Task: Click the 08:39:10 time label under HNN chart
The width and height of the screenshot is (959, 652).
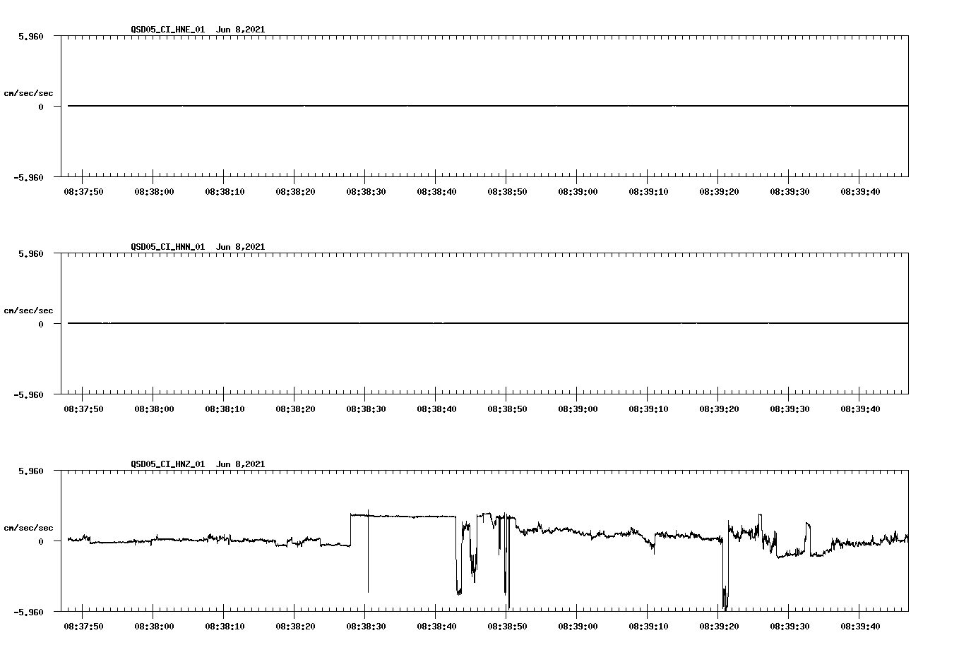Action: point(648,409)
